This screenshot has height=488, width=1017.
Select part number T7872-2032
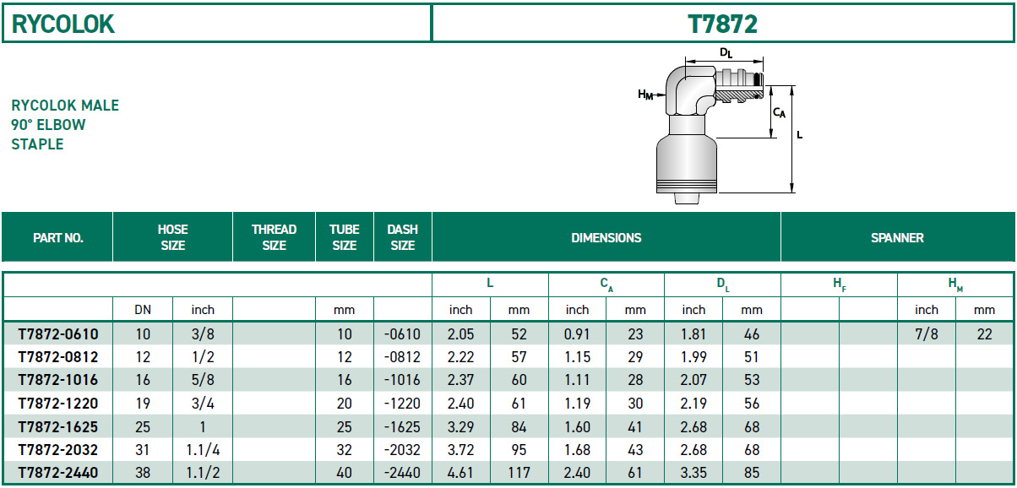tap(57, 449)
